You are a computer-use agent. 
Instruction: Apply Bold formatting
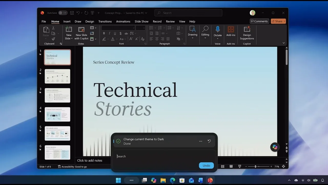[104, 33]
